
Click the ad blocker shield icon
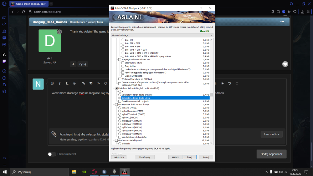[x=284, y=12]
